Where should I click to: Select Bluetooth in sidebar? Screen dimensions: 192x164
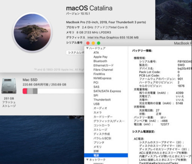(100, 61)
